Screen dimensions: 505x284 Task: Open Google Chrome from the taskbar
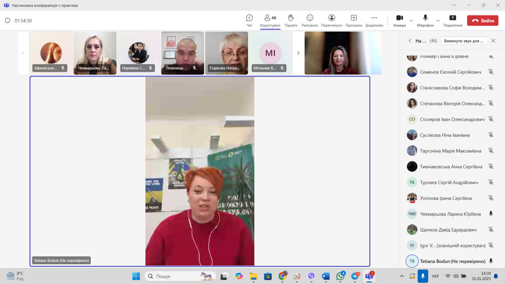282,276
